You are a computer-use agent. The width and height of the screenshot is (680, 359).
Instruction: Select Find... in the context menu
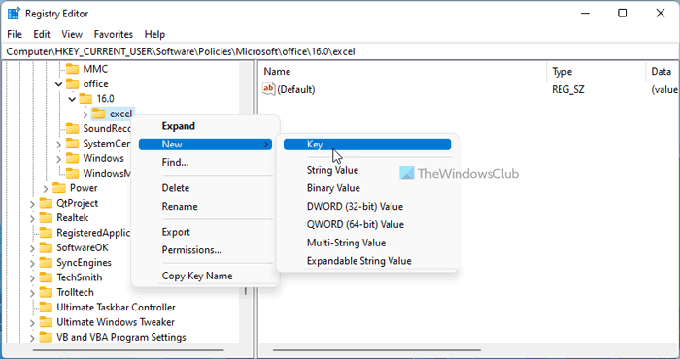click(175, 162)
